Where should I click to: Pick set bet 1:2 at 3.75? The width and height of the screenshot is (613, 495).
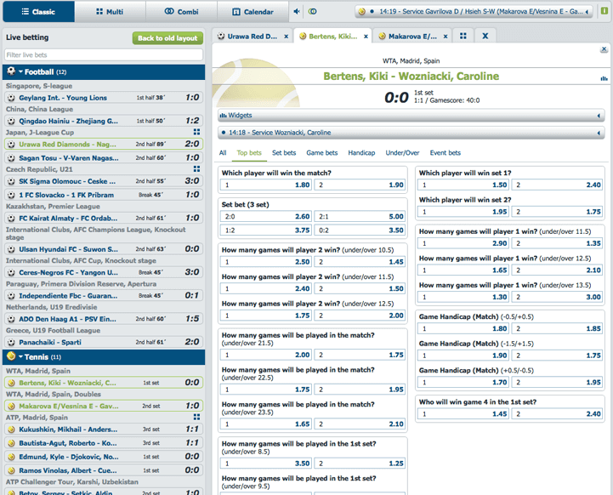tap(266, 230)
